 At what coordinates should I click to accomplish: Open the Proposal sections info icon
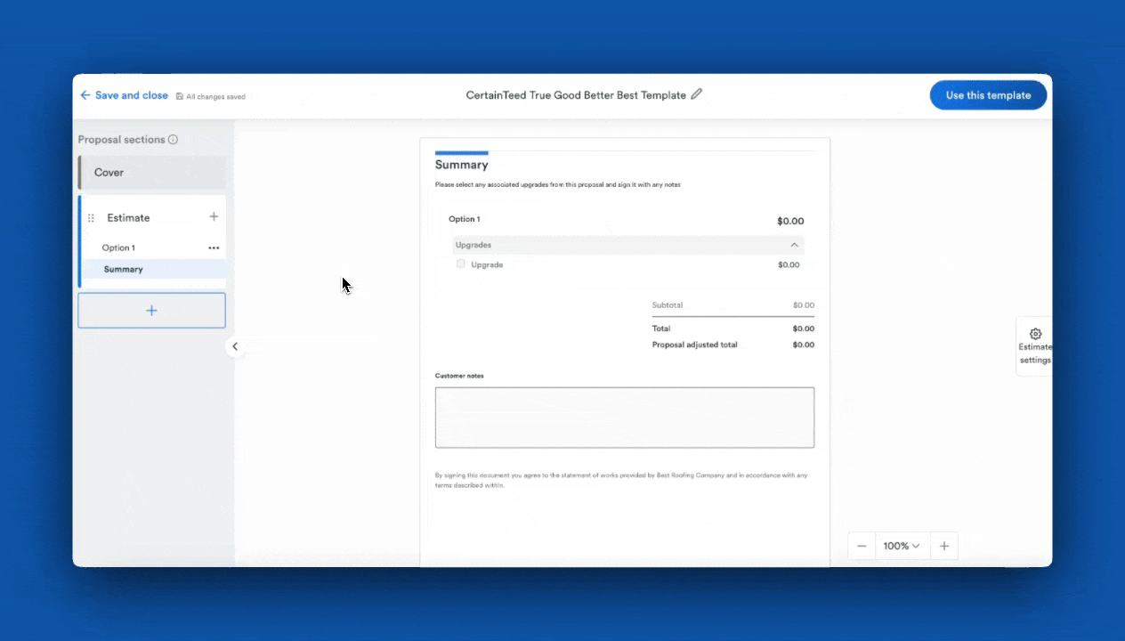[x=173, y=140]
